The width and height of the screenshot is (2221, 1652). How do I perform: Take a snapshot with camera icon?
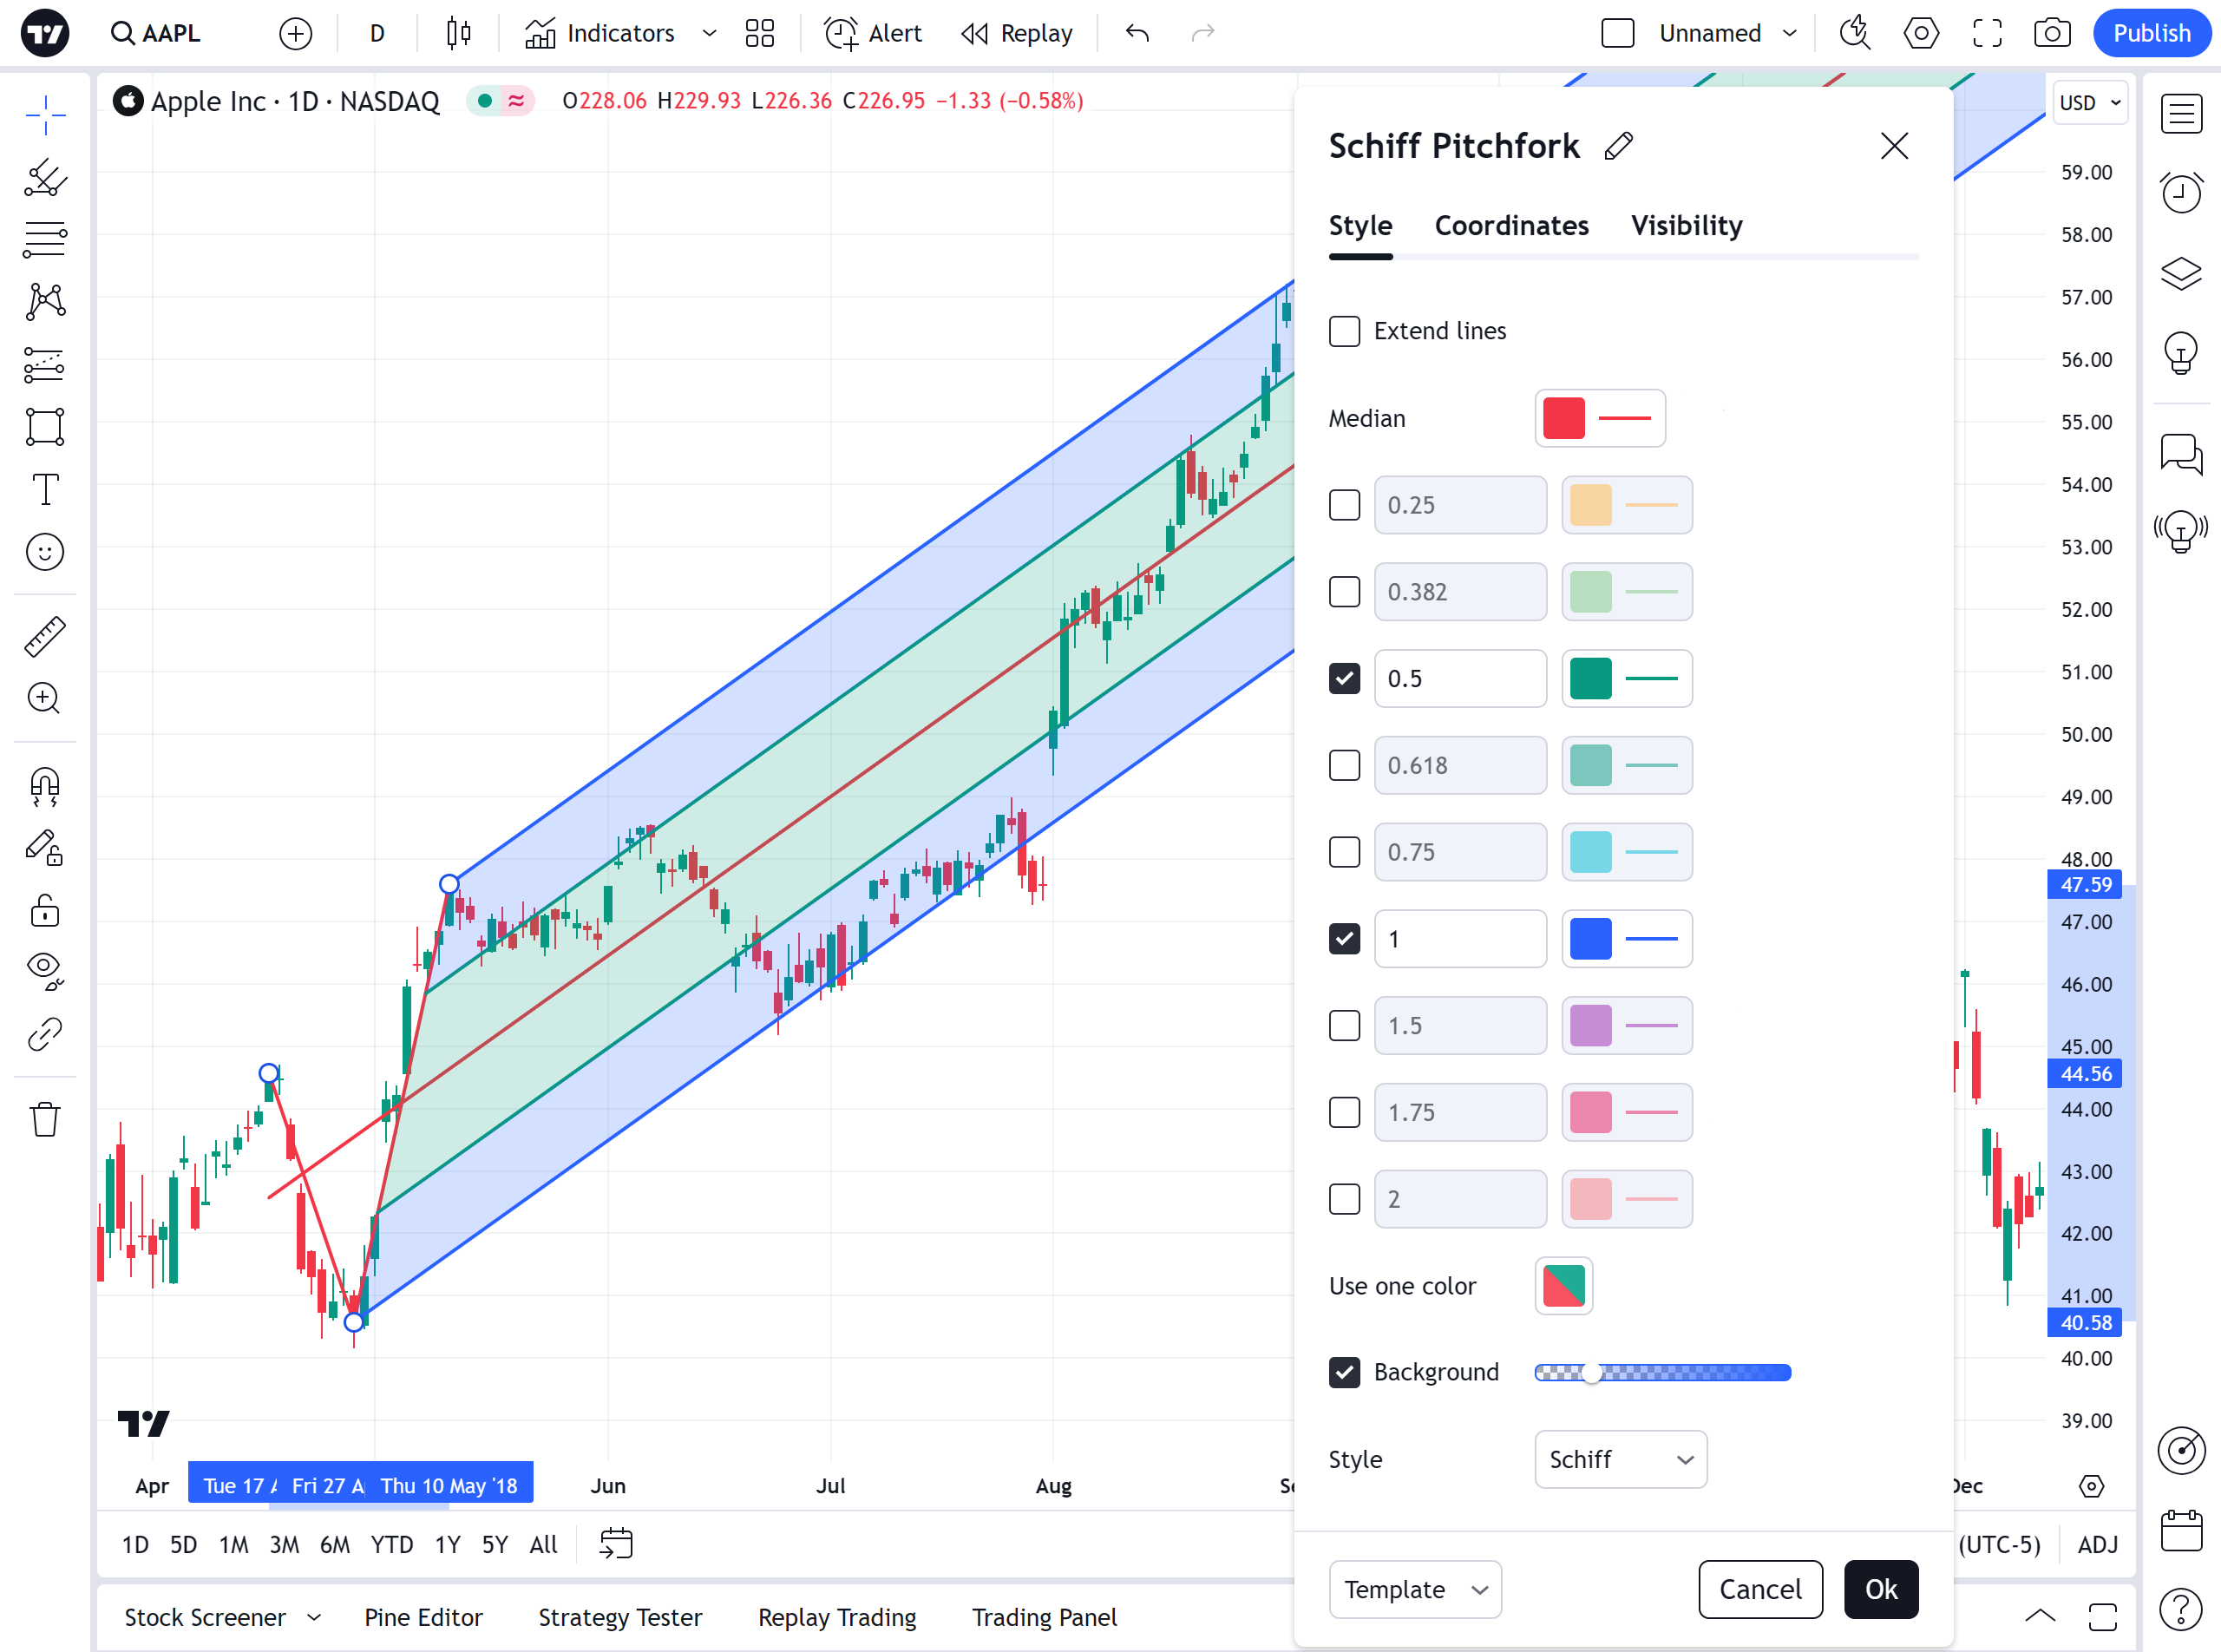2051,33
